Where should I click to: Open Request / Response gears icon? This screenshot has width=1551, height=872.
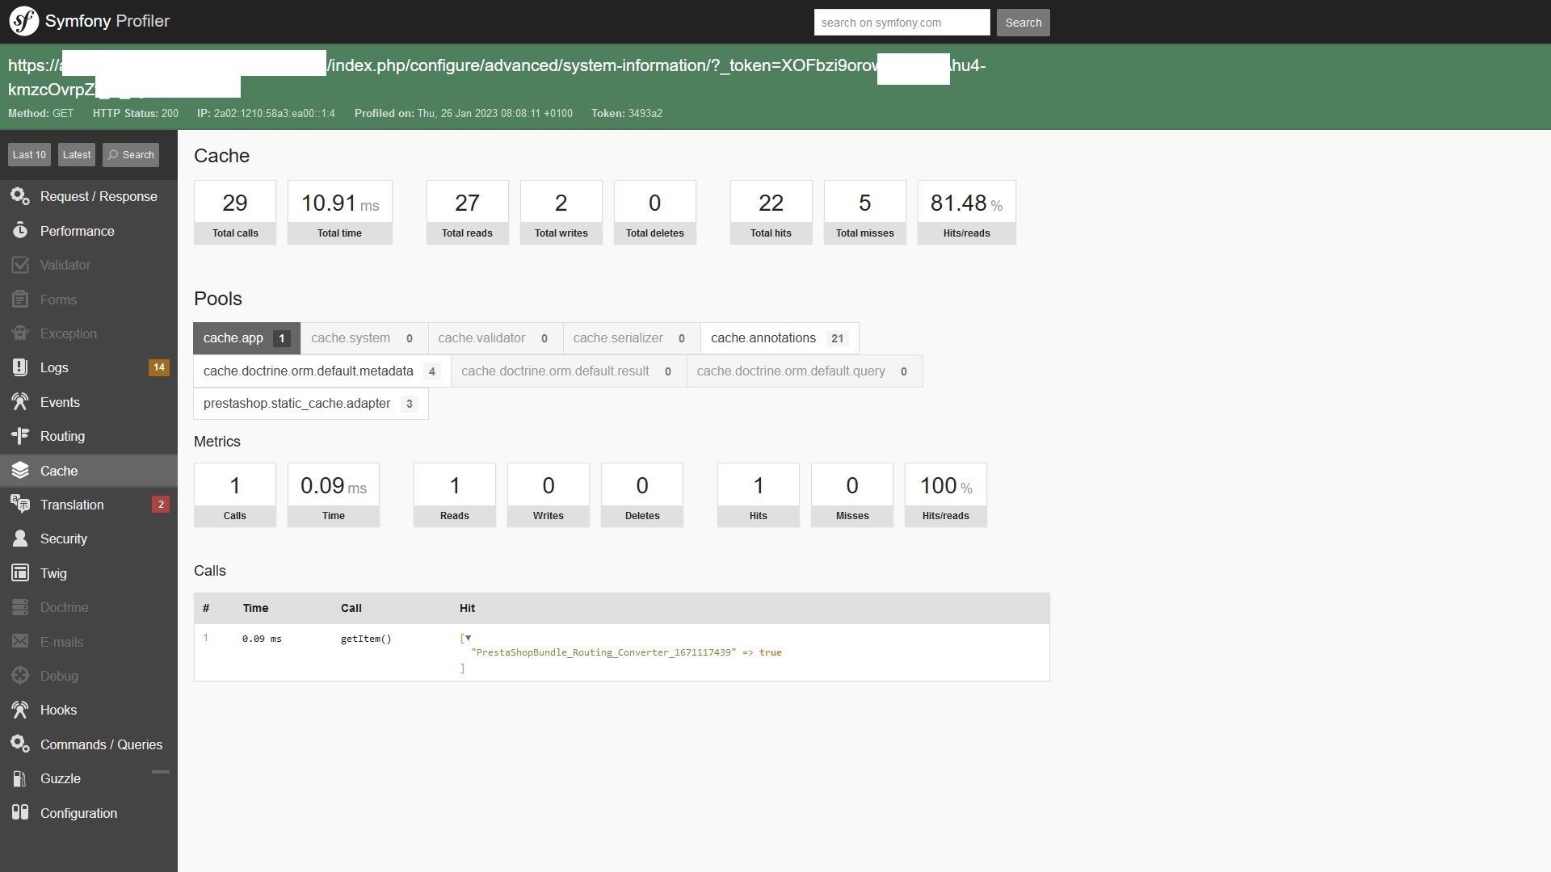point(20,196)
